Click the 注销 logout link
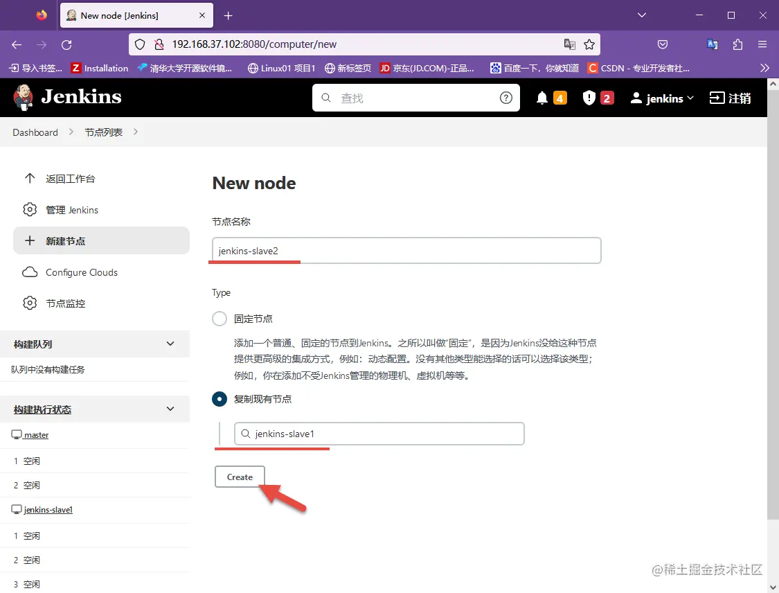 pos(730,98)
